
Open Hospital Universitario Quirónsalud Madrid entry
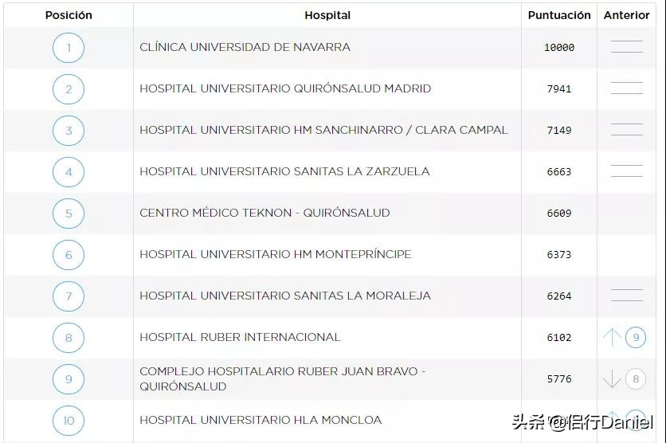[x=285, y=88]
